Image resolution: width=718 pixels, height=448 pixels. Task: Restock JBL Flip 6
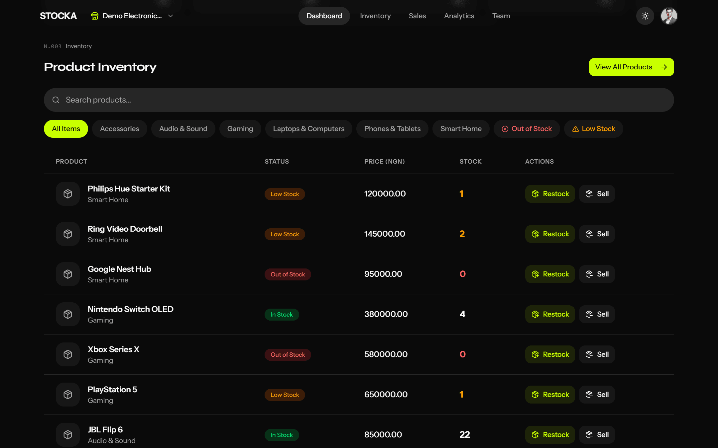point(550,435)
